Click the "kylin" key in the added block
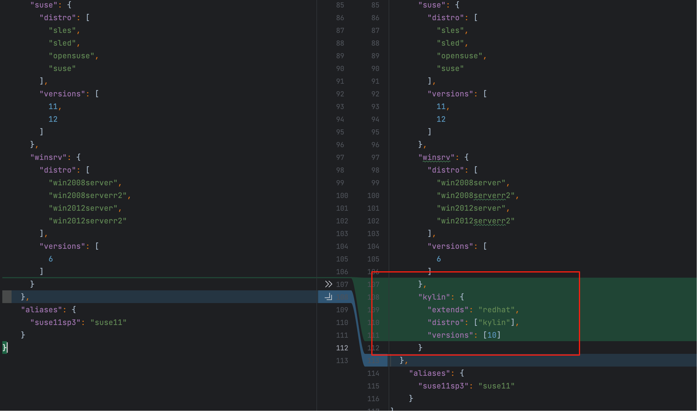 434,297
